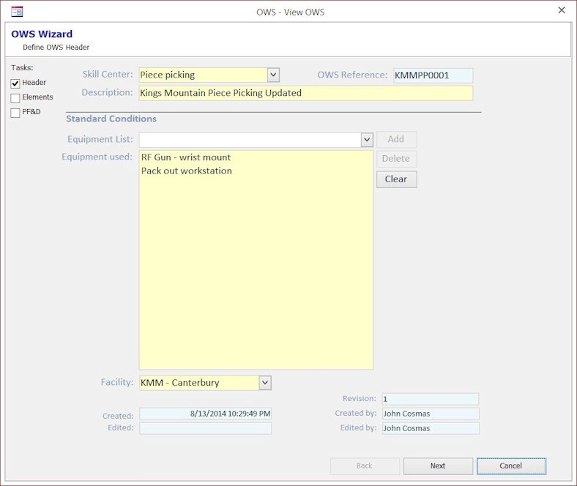The width and height of the screenshot is (577, 486).
Task: Click the Revision field showing 1
Action: [x=430, y=399]
